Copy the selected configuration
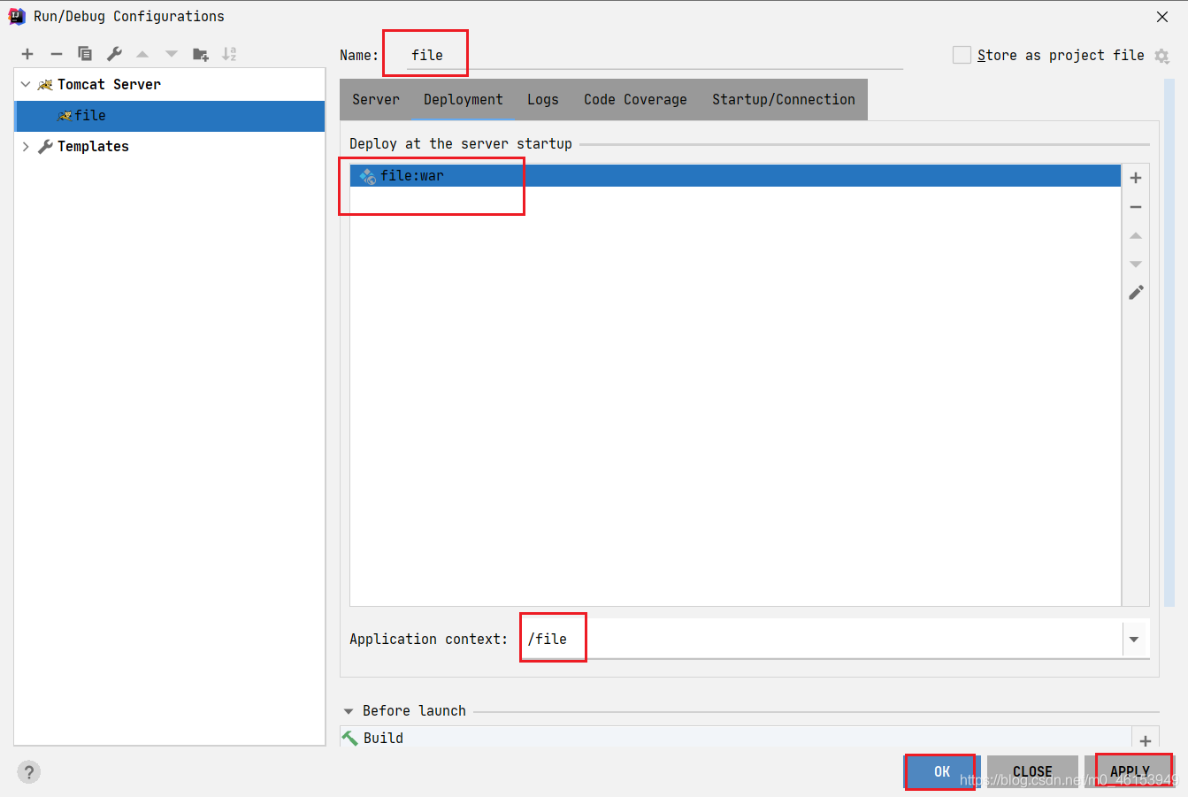This screenshot has height=797, width=1188. (85, 54)
